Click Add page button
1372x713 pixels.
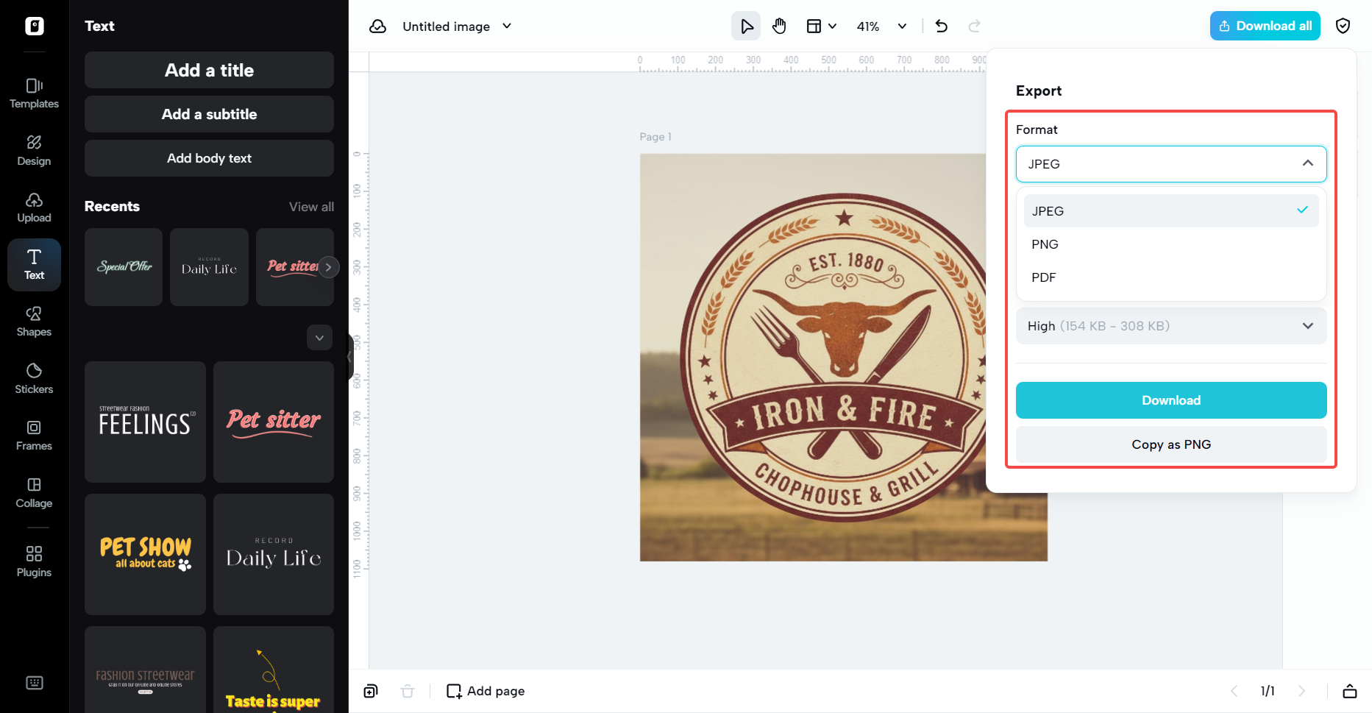click(486, 691)
